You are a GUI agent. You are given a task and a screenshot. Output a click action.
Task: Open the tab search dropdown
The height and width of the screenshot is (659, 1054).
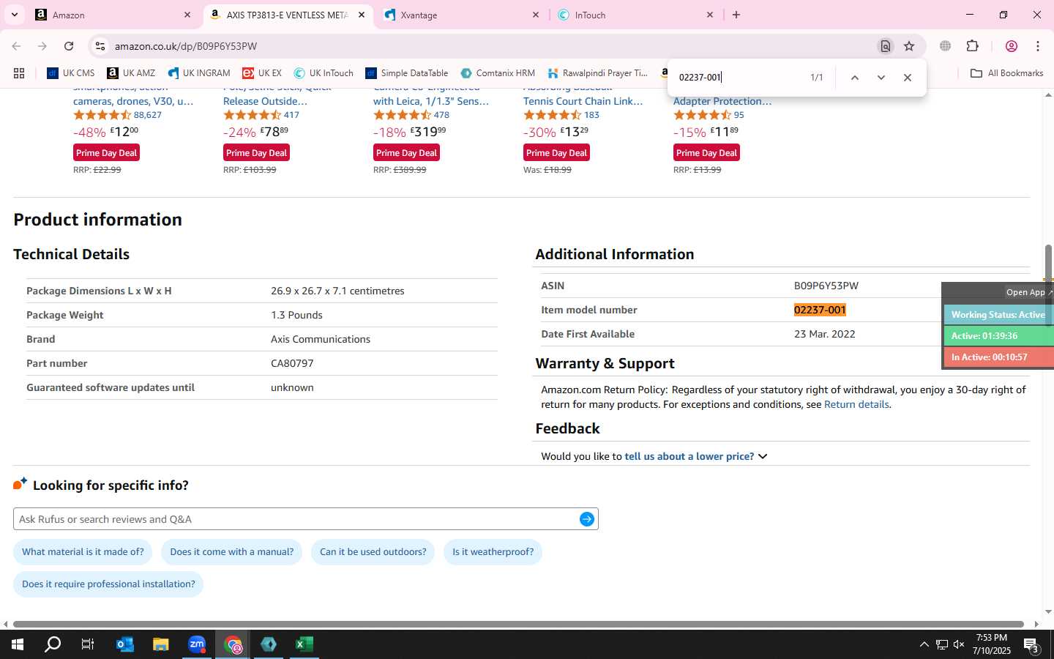tap(14, 15)
